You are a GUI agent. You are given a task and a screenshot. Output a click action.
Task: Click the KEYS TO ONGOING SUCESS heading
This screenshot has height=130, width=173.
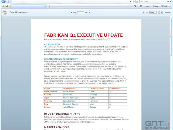(x=62, y=114)
